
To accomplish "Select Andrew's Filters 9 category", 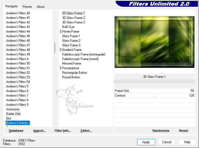I will pos(17,105).
